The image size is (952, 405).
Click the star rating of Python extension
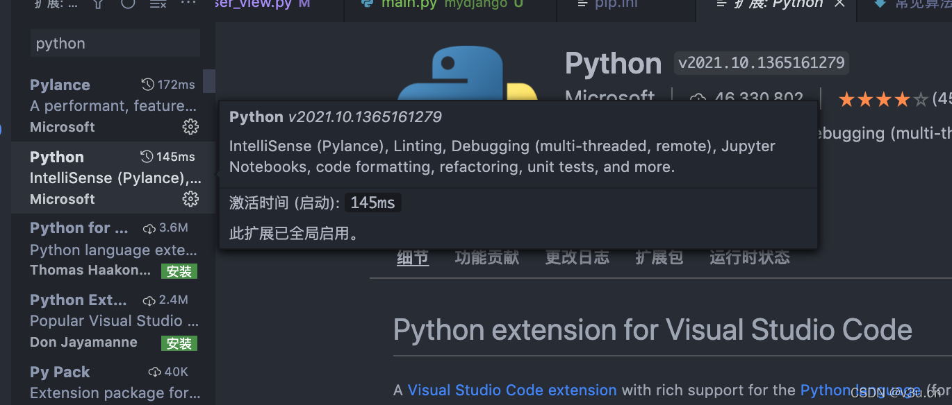pyautogui.click(x=883, y=100)
